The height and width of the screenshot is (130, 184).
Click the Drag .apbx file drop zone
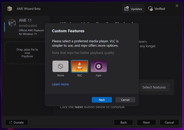coord(25,53)
